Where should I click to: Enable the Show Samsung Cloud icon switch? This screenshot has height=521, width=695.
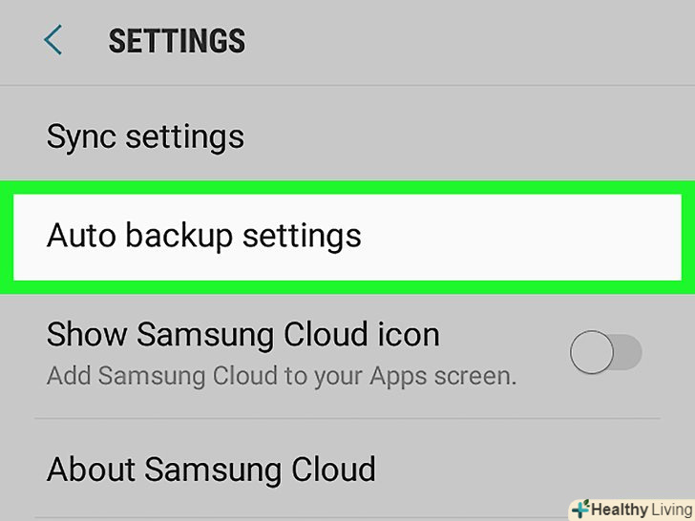click(605, 354)
